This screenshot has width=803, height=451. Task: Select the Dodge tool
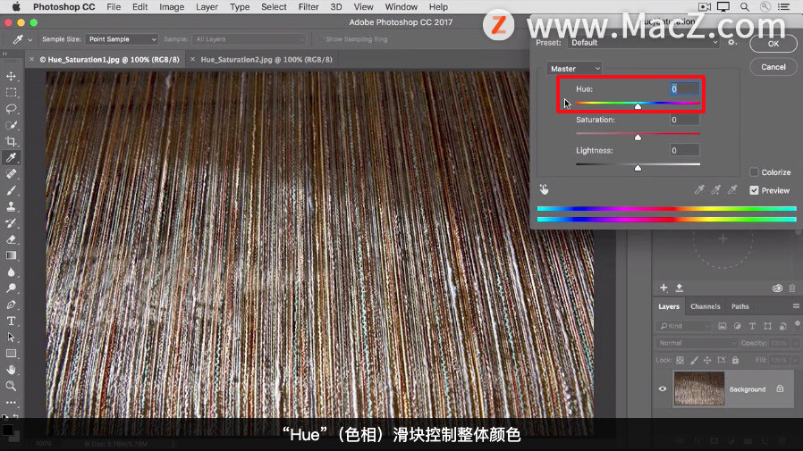click(x=11, y=288)
